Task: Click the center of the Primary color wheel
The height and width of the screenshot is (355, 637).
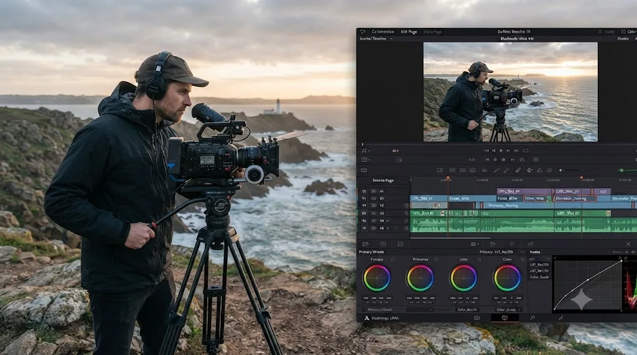Action: (x=376, y=278)
